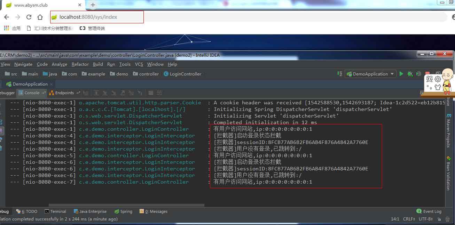Stop the running app via the red square
This screenshot has height=225, width=455.
click(427, 74)
